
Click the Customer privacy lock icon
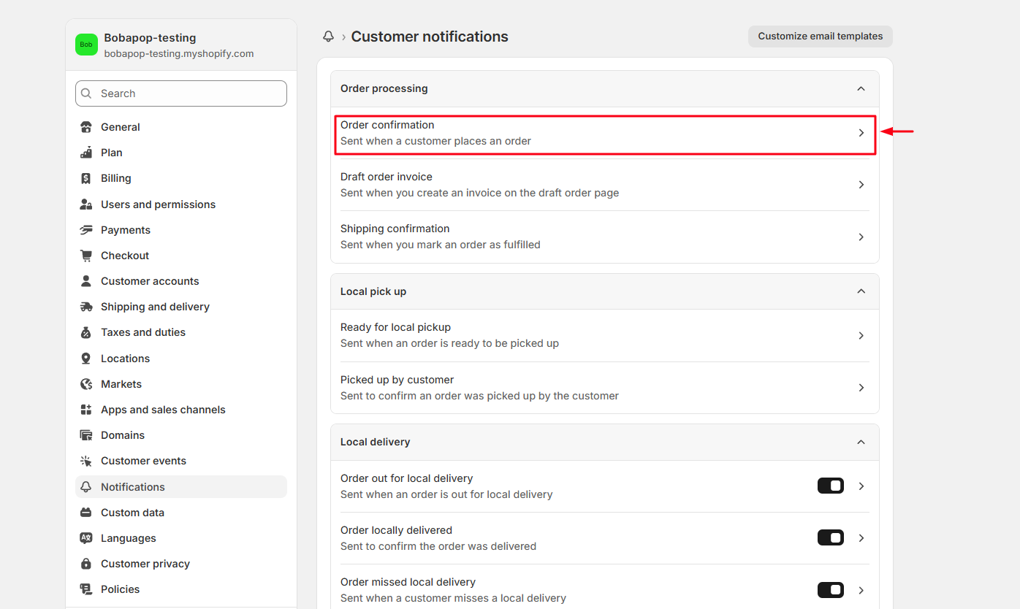86,564
